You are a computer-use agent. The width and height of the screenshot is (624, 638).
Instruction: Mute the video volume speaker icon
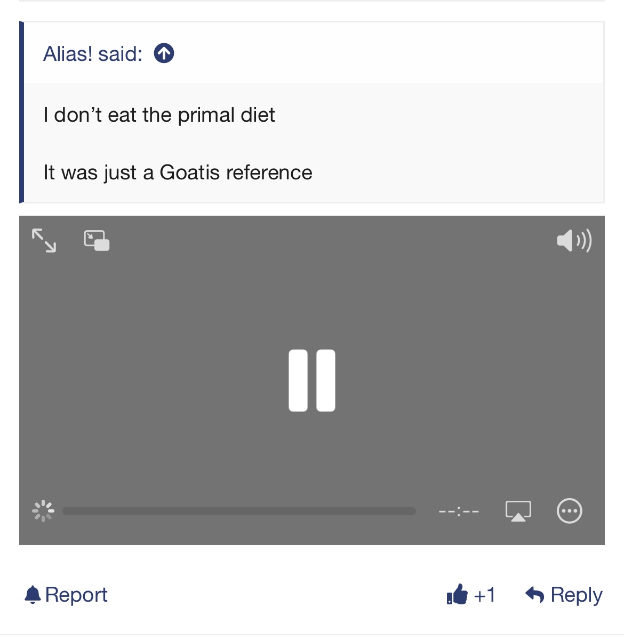tap(574, 241)
